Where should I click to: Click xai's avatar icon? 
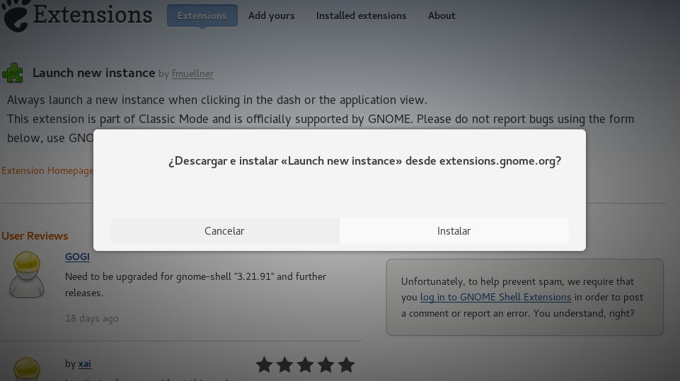[x=27, y=369]
